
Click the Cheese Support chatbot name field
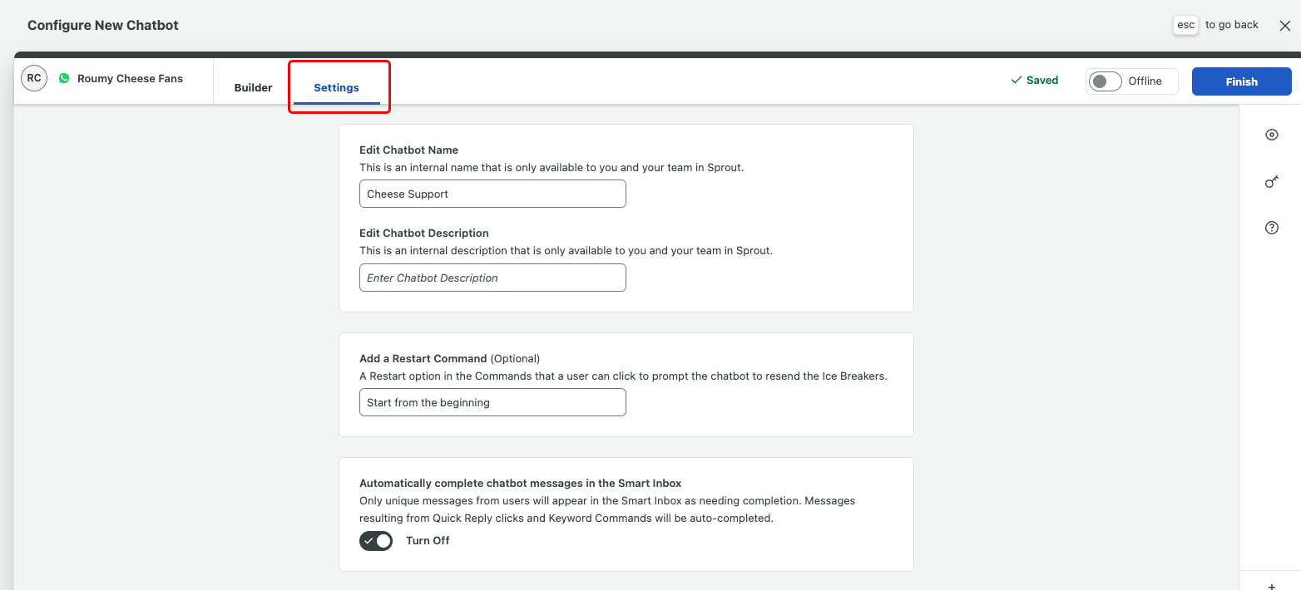492,194
